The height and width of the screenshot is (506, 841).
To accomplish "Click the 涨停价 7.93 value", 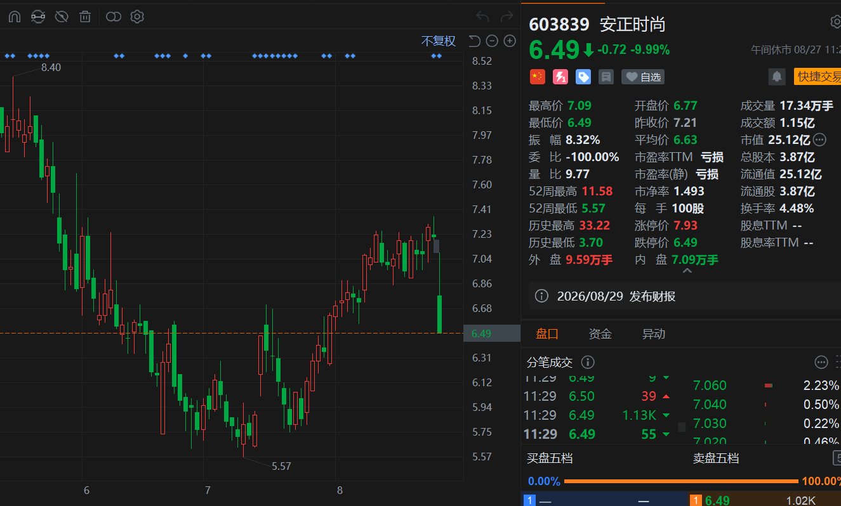I will coord(685,225).
